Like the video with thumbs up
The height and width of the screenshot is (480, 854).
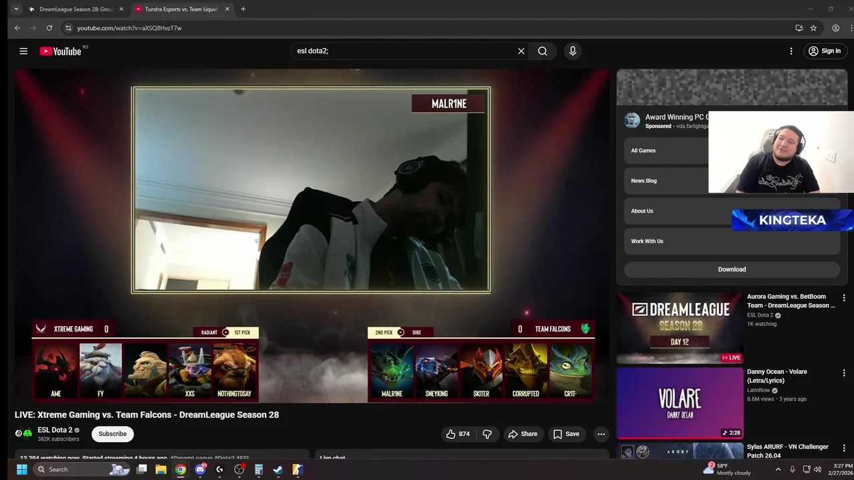pyautogui.click(x=458, y=434)
